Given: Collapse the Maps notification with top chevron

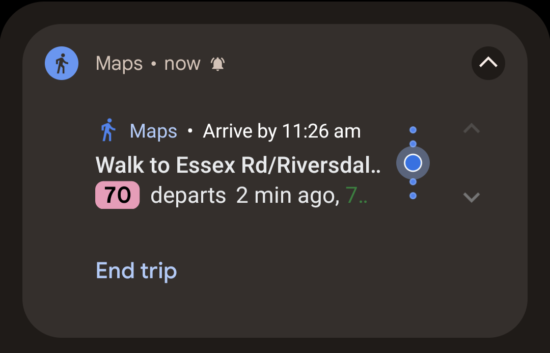Looking at the screenshot, I should pyautogui.click(x=488, y=63).
